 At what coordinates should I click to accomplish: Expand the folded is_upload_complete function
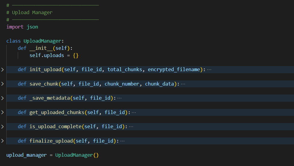tap(2, 127)
